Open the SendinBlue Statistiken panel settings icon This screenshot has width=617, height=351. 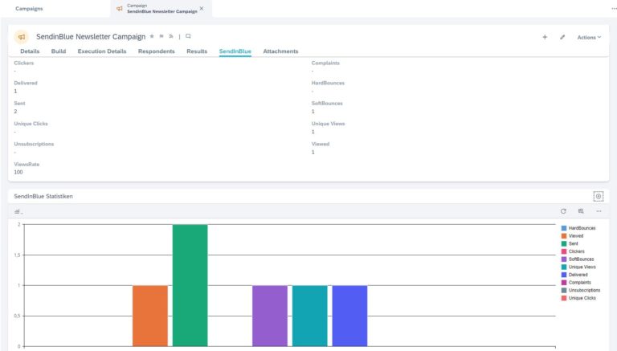(598, 196)
